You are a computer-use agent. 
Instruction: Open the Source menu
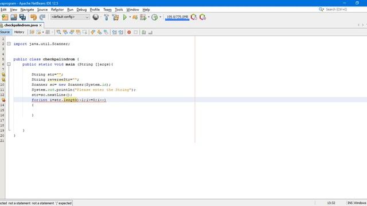point(42,10)
